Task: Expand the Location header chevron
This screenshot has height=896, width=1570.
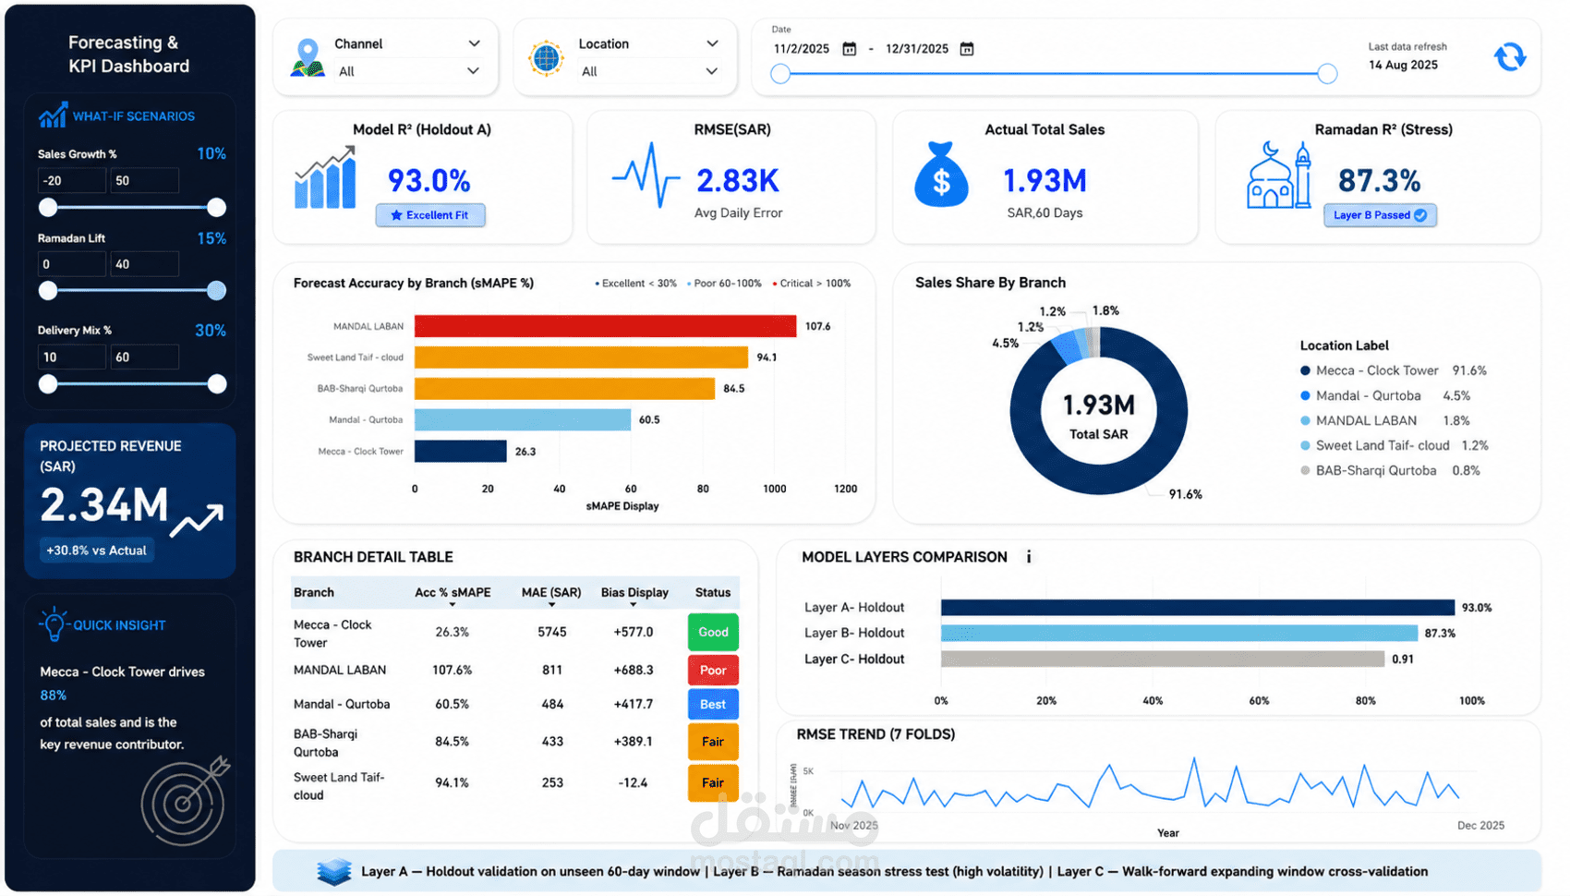Action: coord(712,43)
